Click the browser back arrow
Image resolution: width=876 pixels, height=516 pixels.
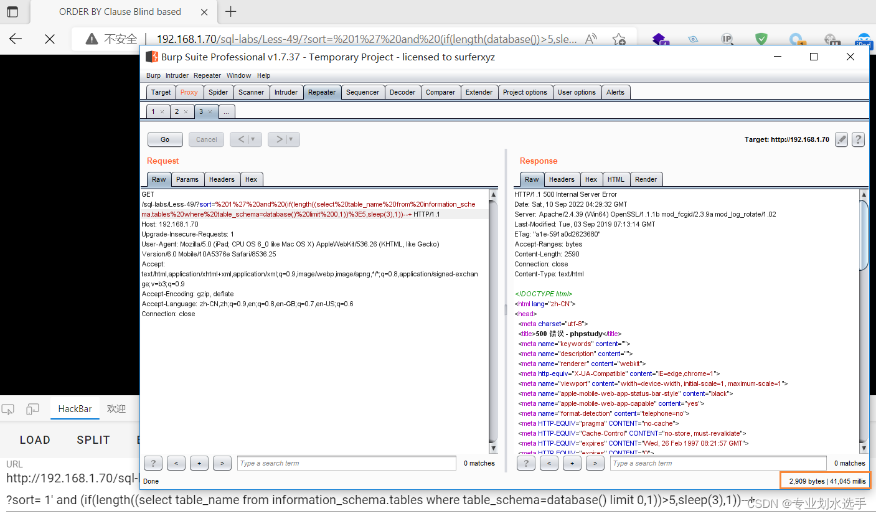16,39
